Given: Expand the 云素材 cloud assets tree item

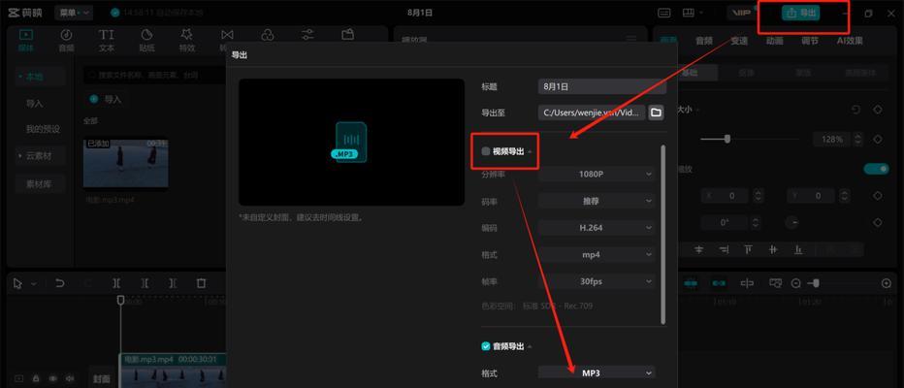Looking at the screenshot, I should [x=39, y=155].
